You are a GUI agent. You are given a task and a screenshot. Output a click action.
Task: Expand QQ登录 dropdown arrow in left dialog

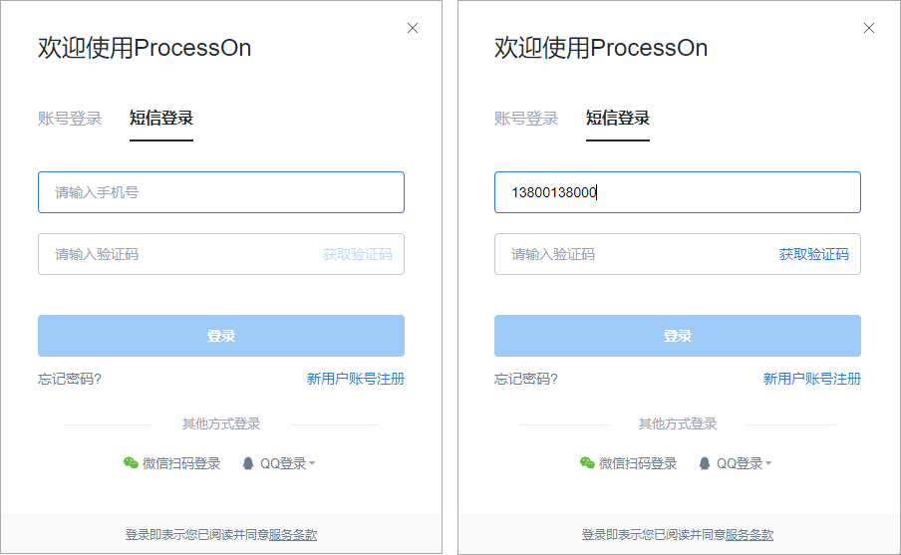[x=312, y=463]
